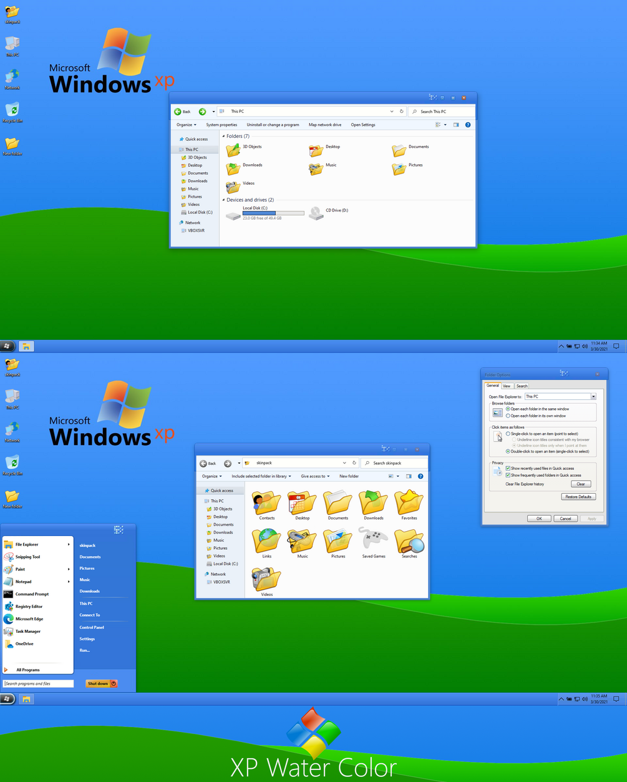Click the green Back arrow in This PC window
This screenshot has width=627, height=782.
(x=178, y=112)
